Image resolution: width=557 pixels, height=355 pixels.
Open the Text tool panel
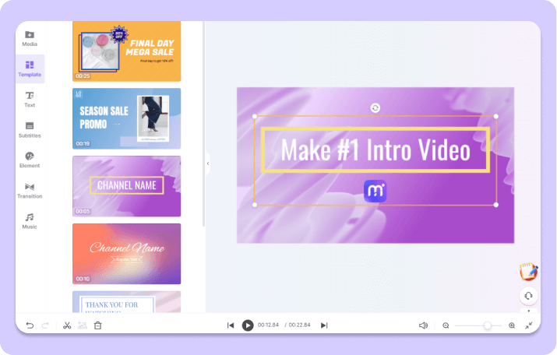(30, 100)
